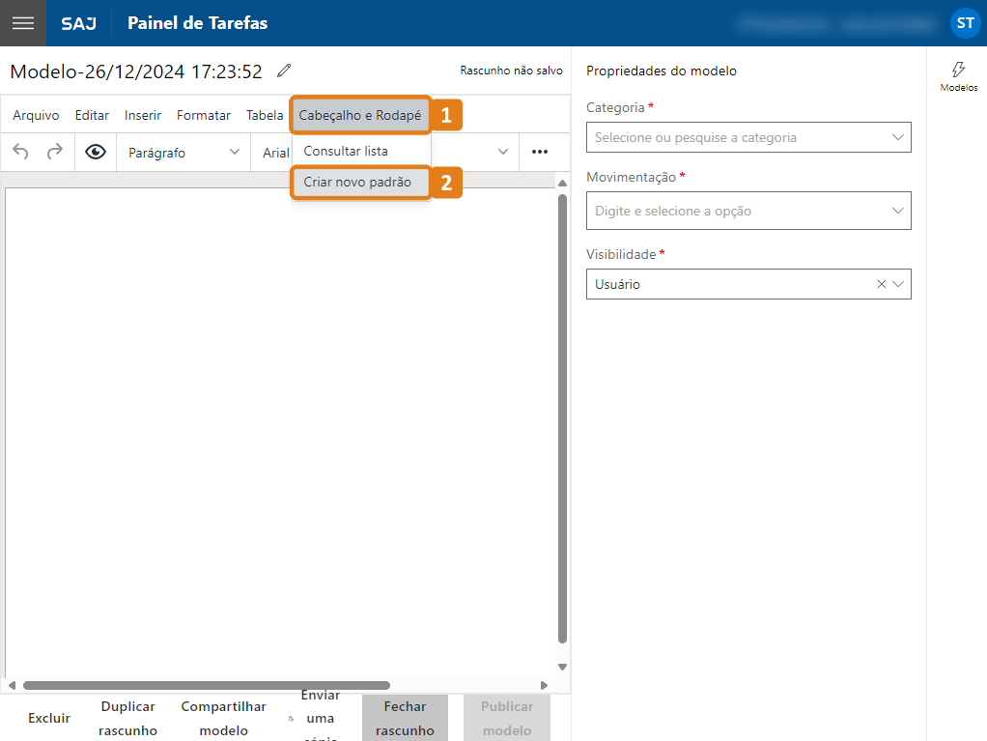Click the undo arrow in toolbar
The height and width of the screenshot is (741, 987).
21,152
